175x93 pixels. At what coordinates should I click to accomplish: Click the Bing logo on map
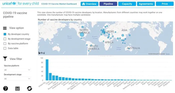[x=42, y=53]
